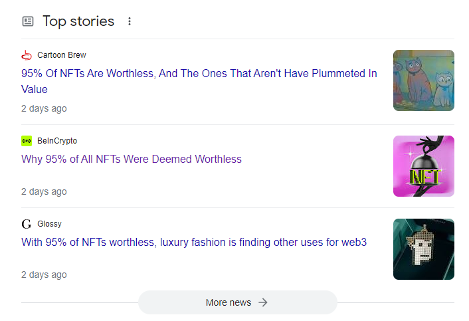Viewport: 469px width, 321px height.
Task: Click the BeInCrypto source name
Action: (57, 141)
